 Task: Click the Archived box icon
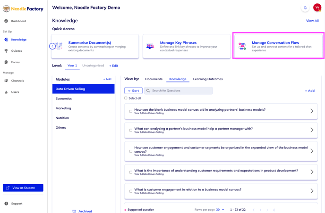pyautogui.click(x=74, y=211)
